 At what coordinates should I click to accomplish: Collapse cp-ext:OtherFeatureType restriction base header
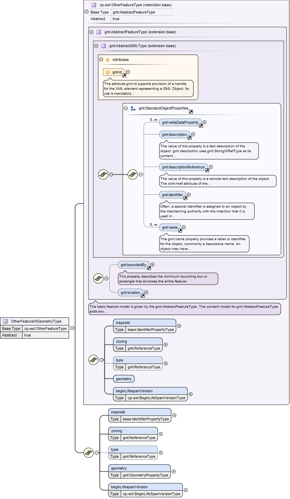86,12
